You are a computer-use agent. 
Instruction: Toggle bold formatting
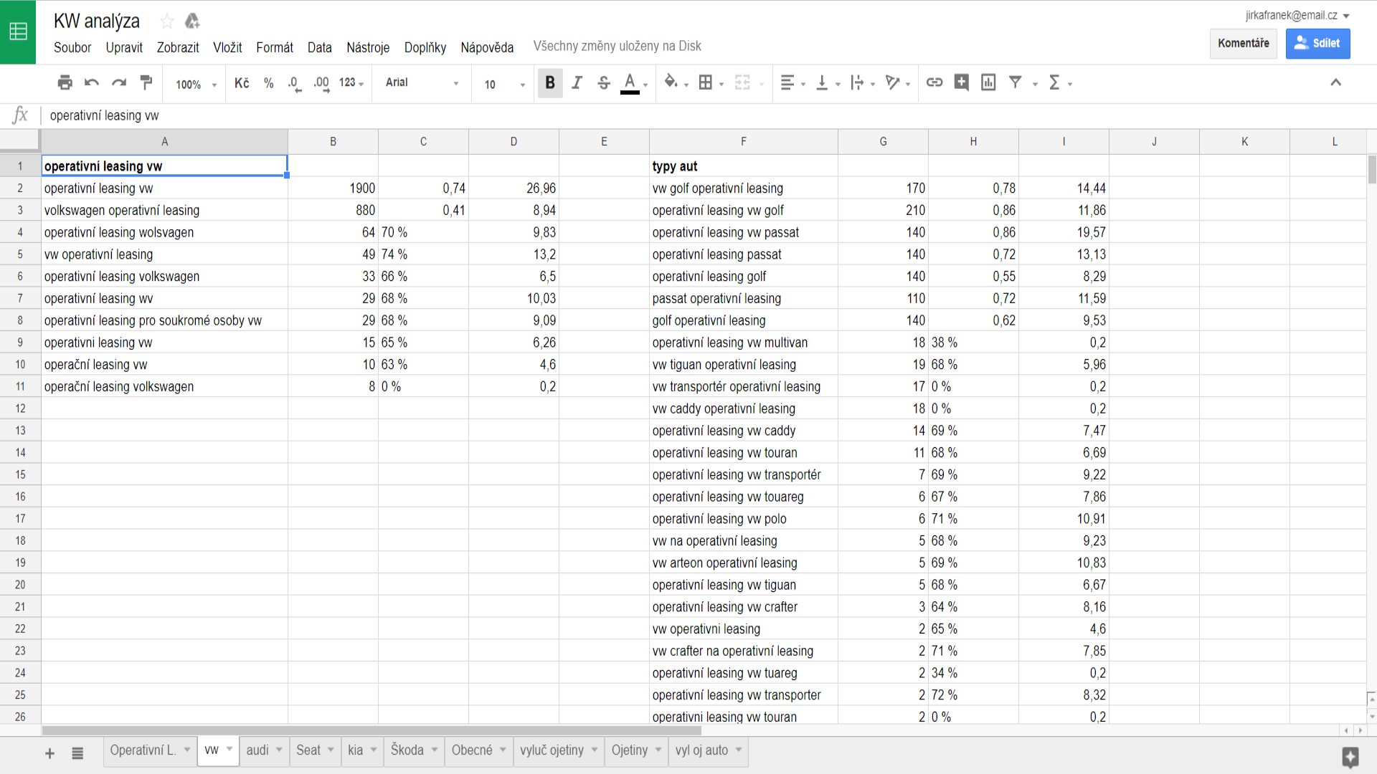tap(550, 83)
